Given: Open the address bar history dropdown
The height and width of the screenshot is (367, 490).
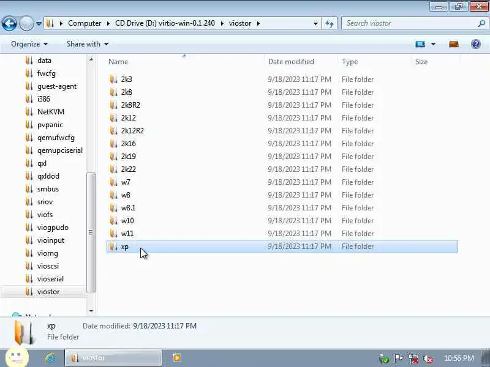Looking at the screenshot, I should coord(315,23).
